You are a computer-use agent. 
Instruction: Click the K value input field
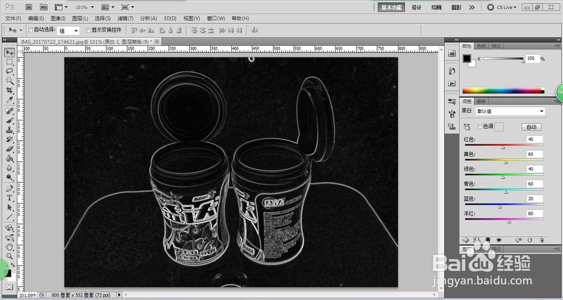coord(533,59)
